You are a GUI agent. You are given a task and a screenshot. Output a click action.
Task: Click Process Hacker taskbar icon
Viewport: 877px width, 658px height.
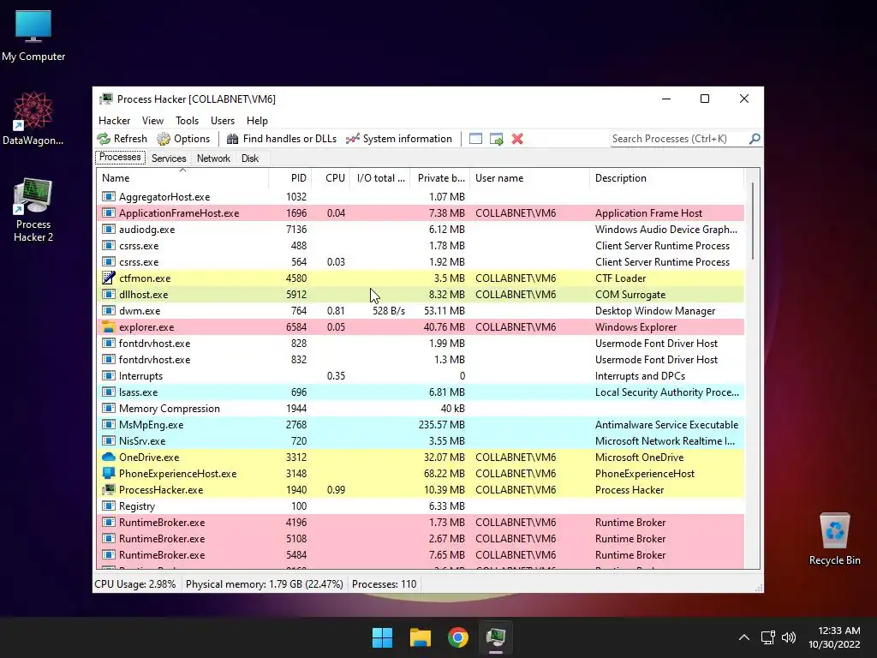click(496, 637)
